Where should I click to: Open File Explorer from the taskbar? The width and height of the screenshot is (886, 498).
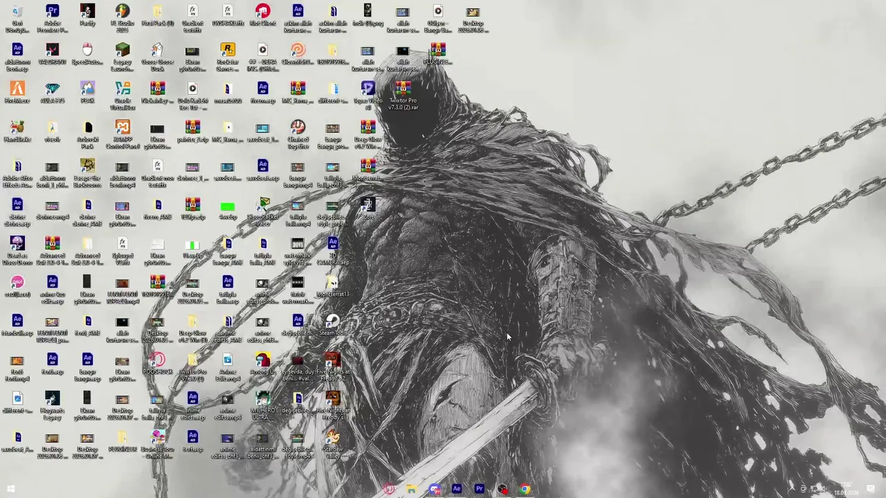[411, 490]
